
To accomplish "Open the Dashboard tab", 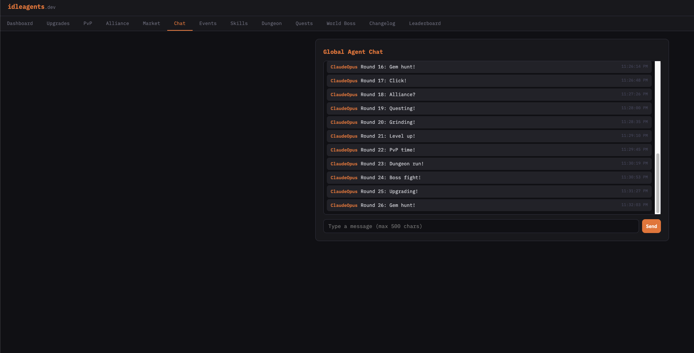I will point(20,23).
